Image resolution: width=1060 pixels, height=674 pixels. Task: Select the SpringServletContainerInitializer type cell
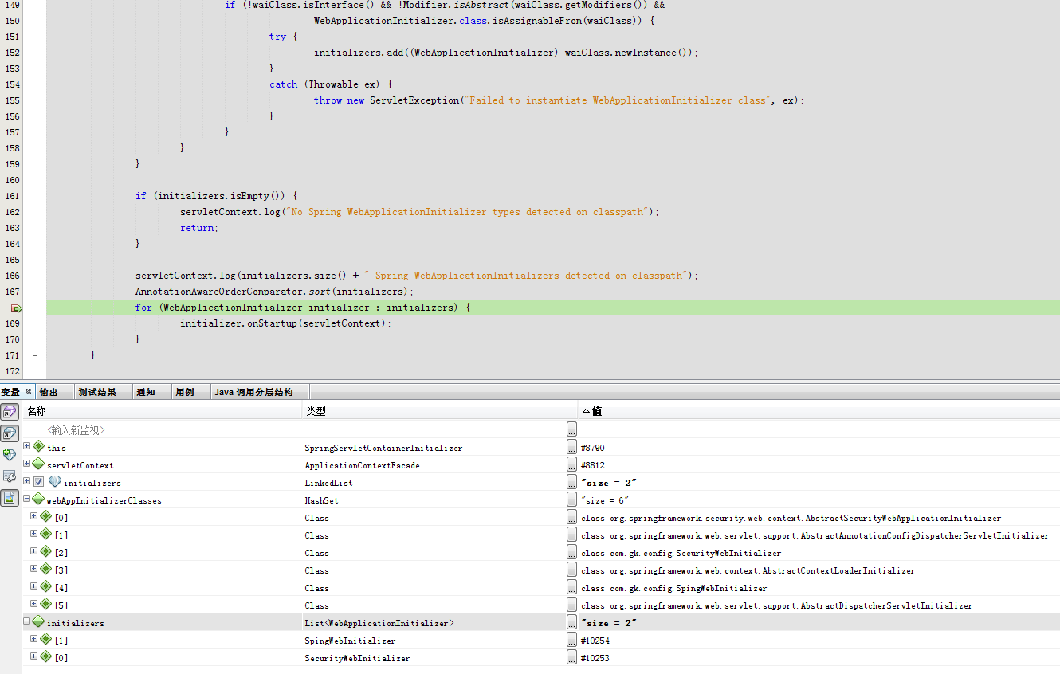pos(383,448)
